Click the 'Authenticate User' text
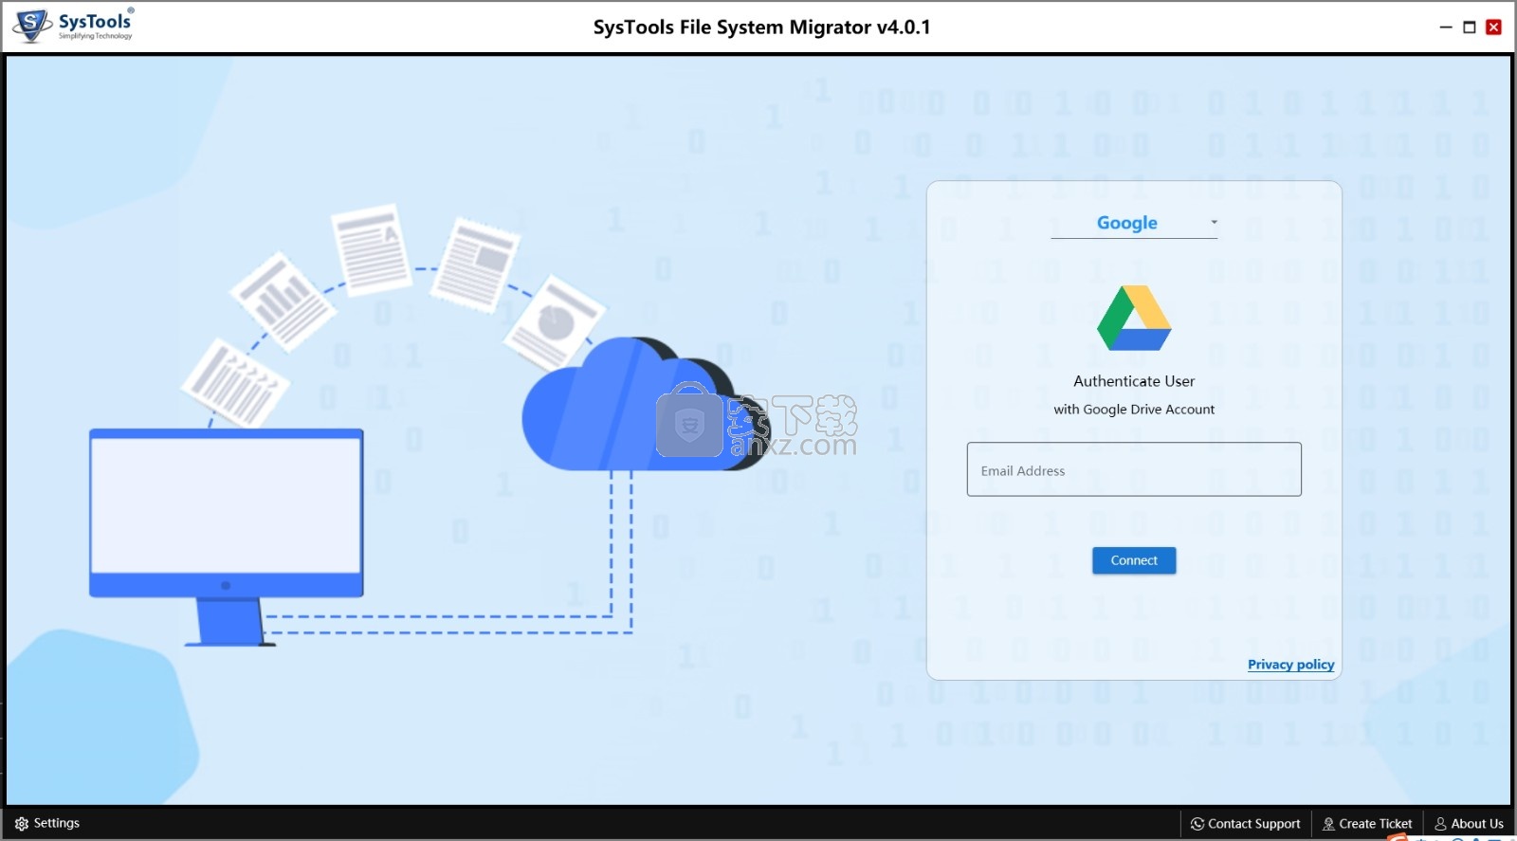Screen dimensions: 1517x841 [1134, 381]
